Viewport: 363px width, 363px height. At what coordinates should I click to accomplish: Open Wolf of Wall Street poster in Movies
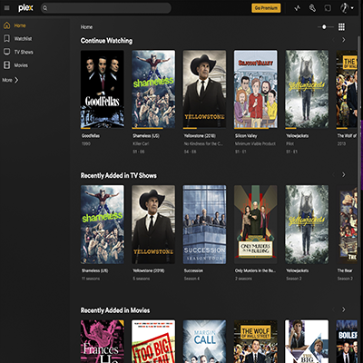pos(256,341)
